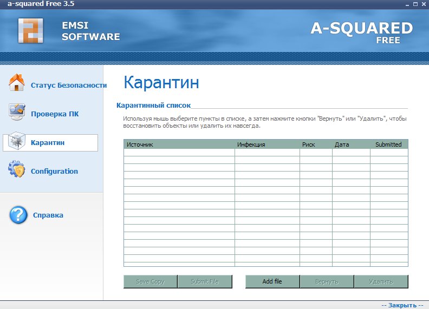Click the house icon for Статус Безопасности
Screen dimensions: 429x309
pyautogui.click(x=17, y=82)
